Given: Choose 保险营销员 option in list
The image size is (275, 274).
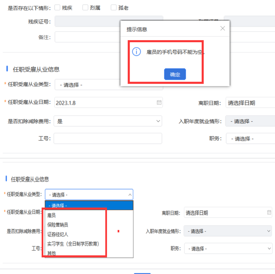Looking at the screenshot, I should (x=58, y=225).
